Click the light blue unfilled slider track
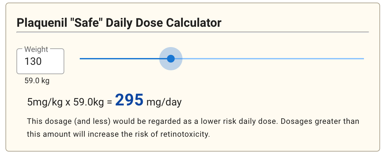Screen dimensions: 383x158 pyautogui.click(x=268, y=59)
